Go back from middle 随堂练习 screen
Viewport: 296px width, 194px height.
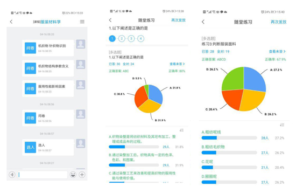(110, 20)
